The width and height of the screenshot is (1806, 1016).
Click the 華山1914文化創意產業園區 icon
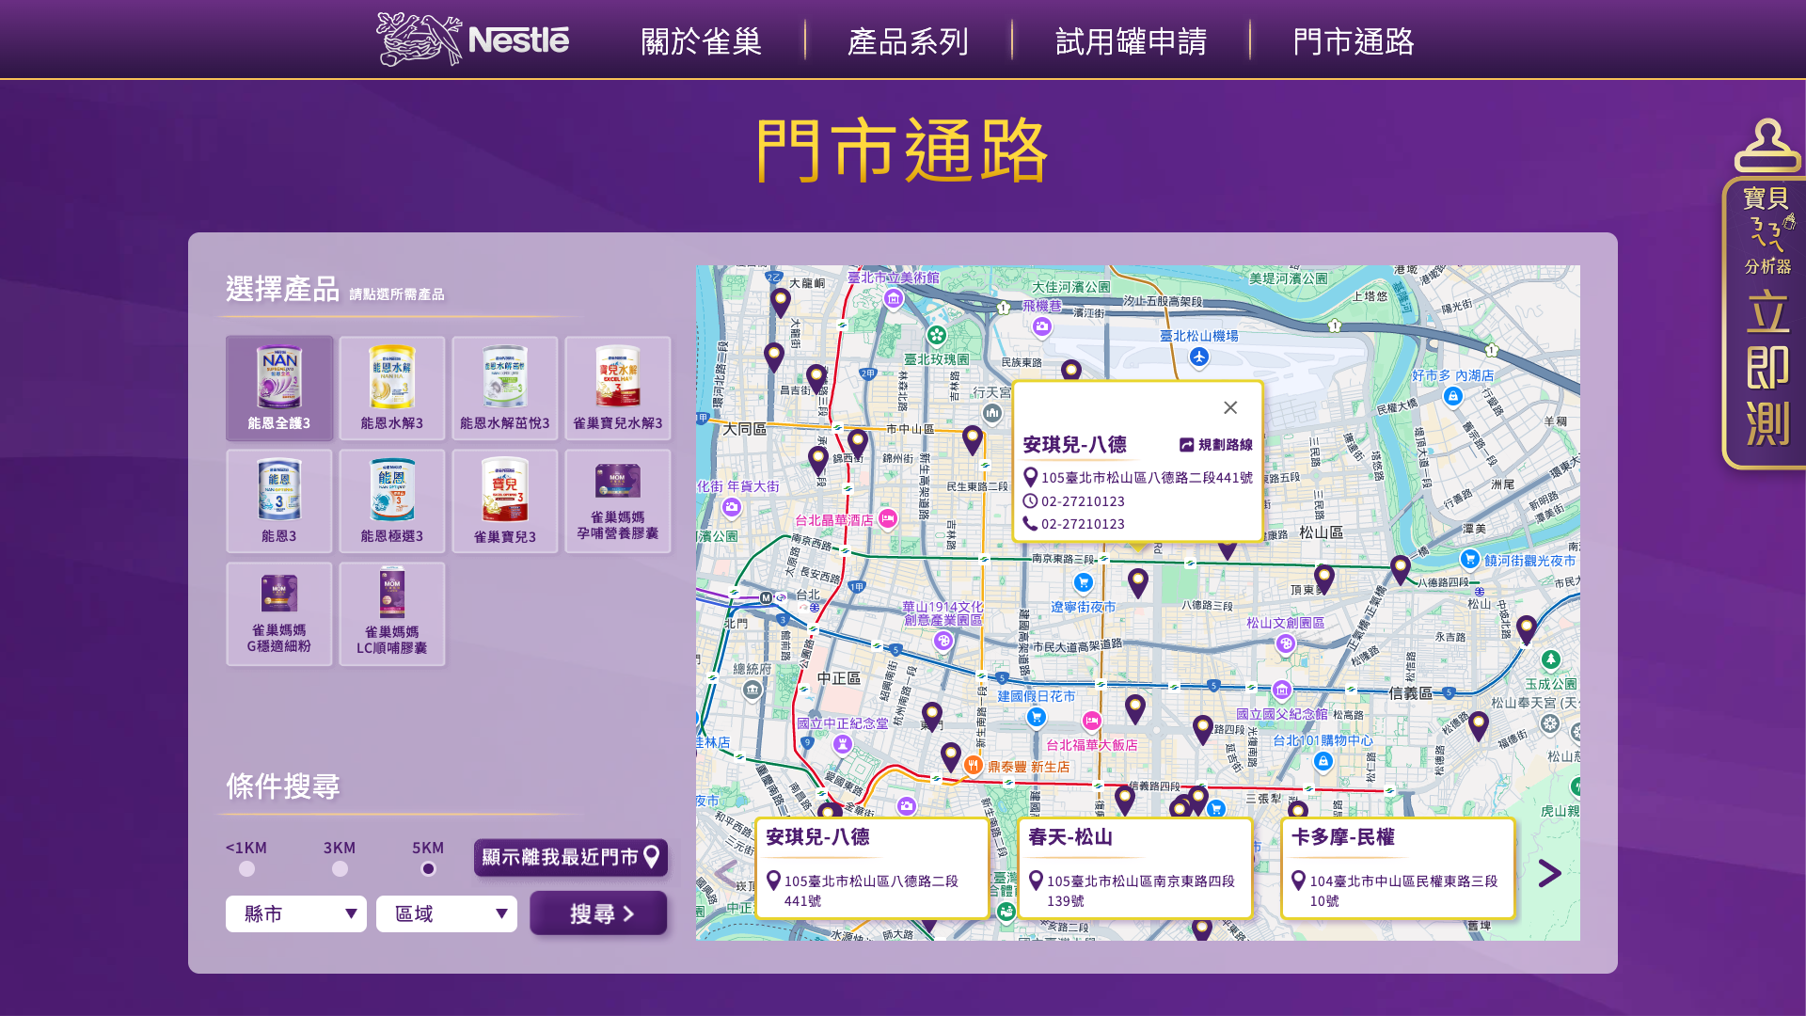tap(943, 641)
